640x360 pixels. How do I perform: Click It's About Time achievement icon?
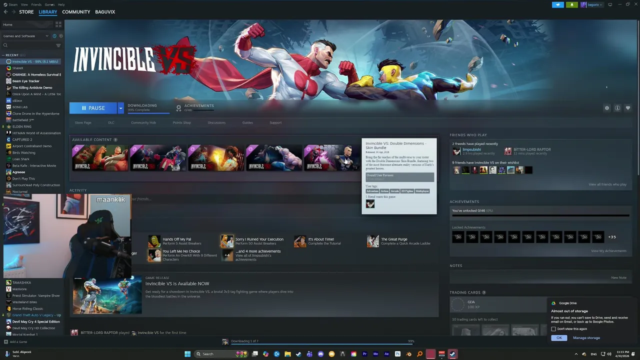(x=300, y=241)
